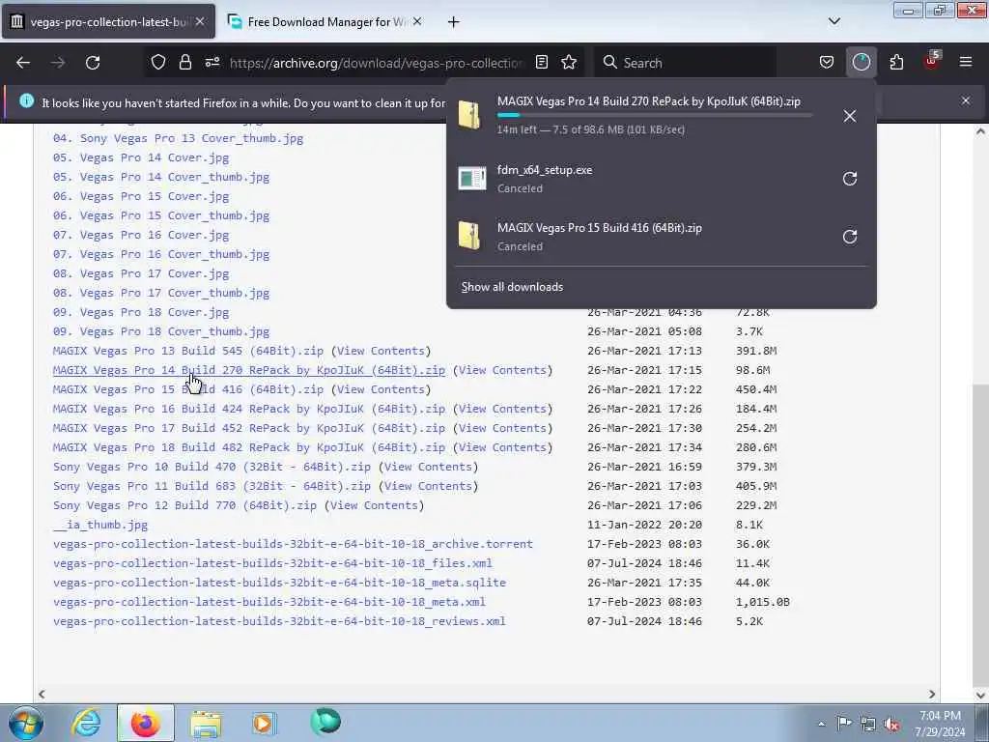The height and width of the screenshot is (742, 989).
Task: Open the taskbar clock showing 7:04 PM
Action: pos(941,724)
